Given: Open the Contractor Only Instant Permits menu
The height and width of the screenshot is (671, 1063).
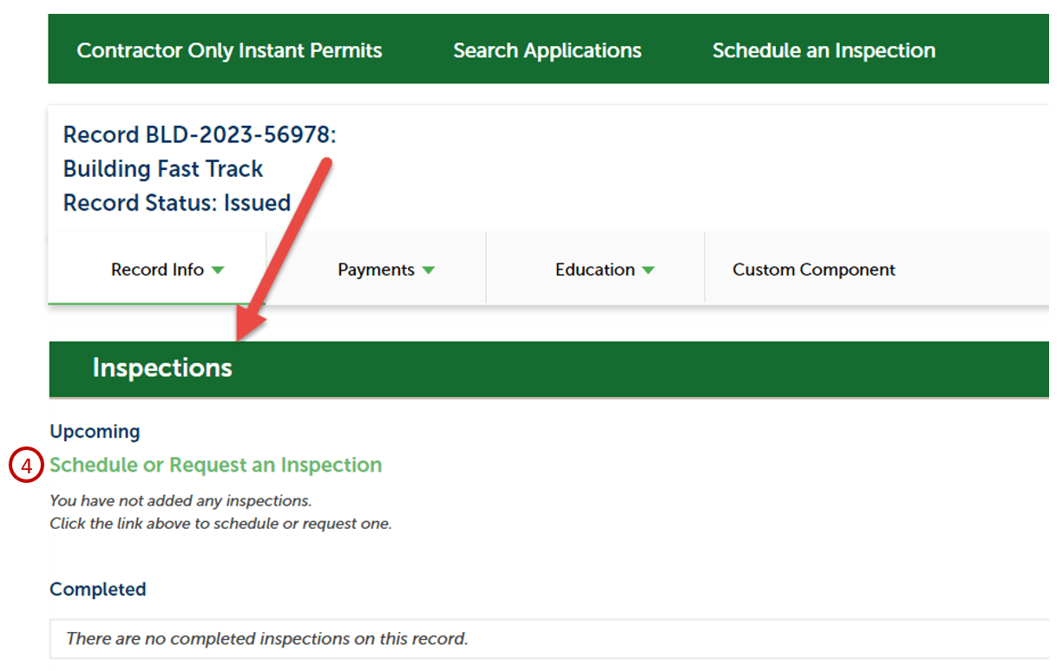Looking at the screenshot, I should (229, 50).
